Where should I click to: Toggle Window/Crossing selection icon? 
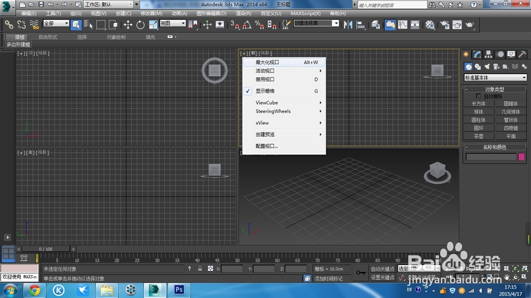coord(113,25)
